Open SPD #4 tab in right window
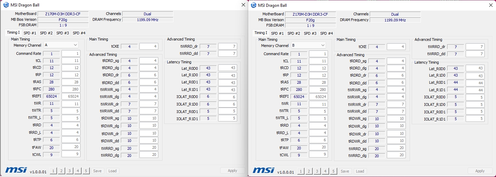This screenshot has height=177, width=496. 326,33
